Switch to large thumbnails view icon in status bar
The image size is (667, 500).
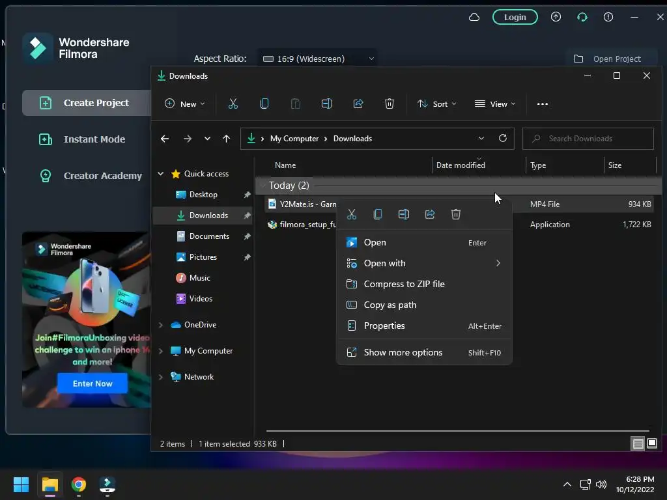651,444
